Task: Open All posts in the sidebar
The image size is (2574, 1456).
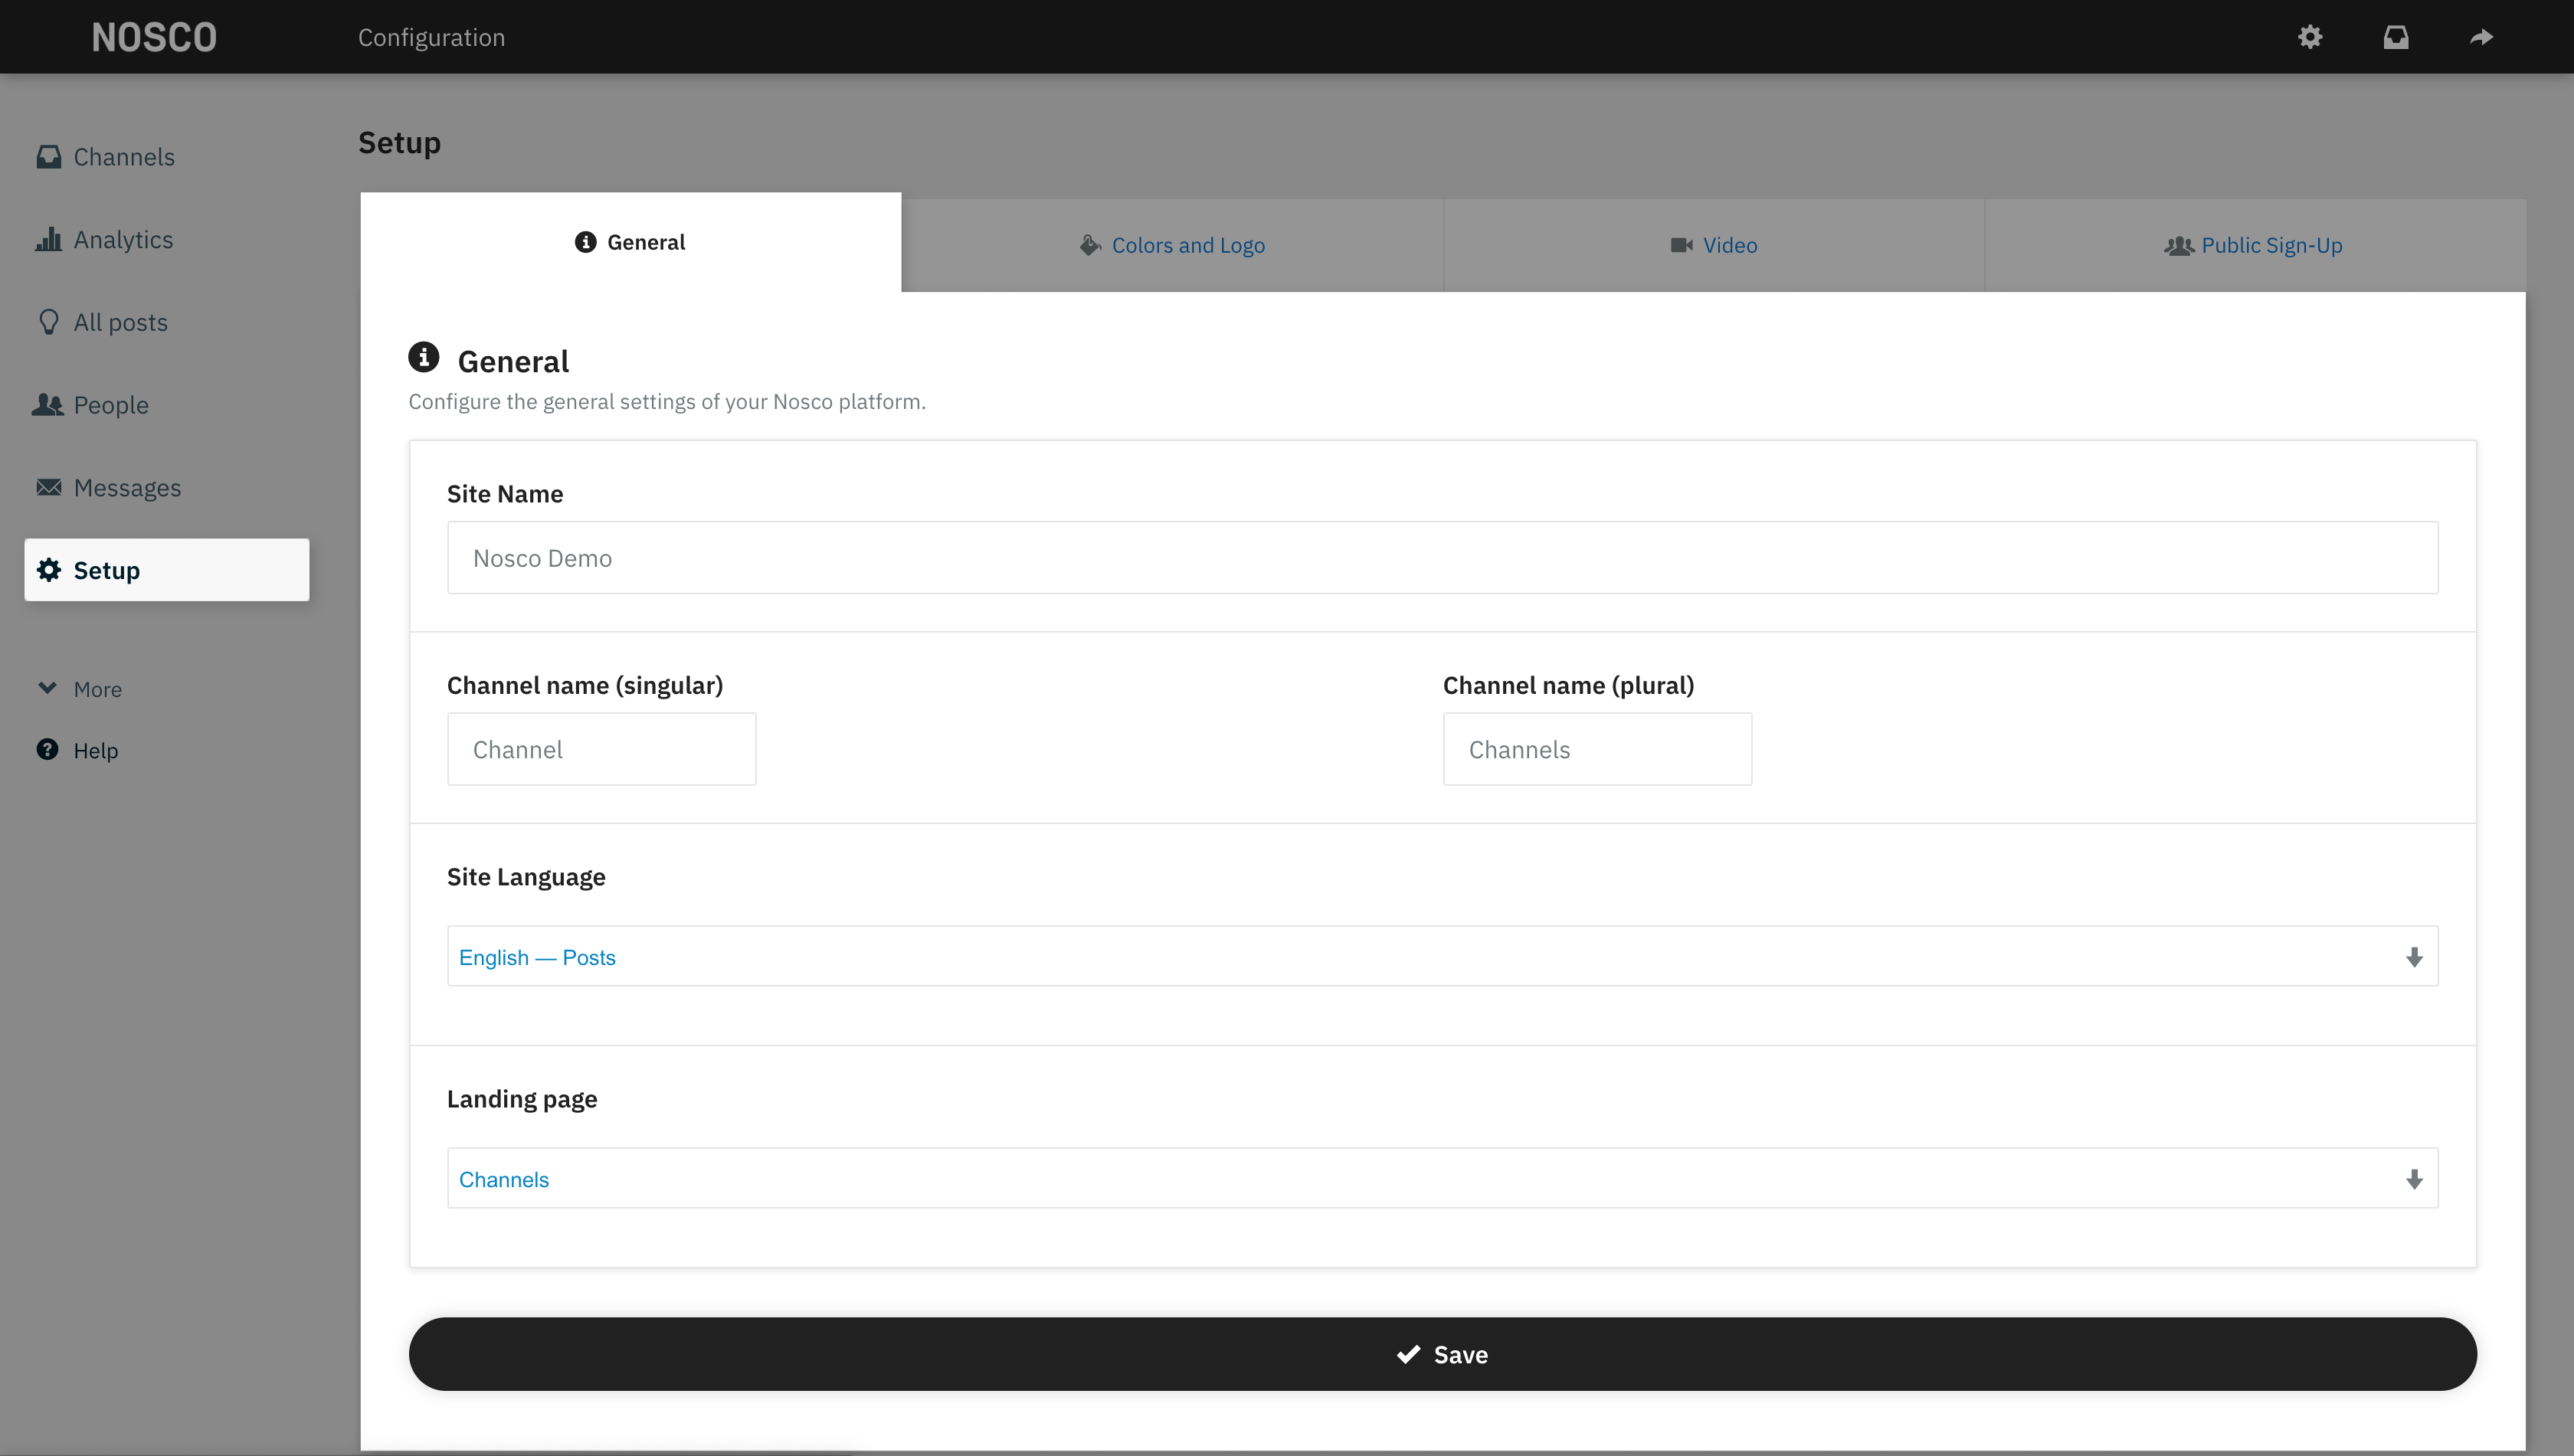Action: (121, 322)
